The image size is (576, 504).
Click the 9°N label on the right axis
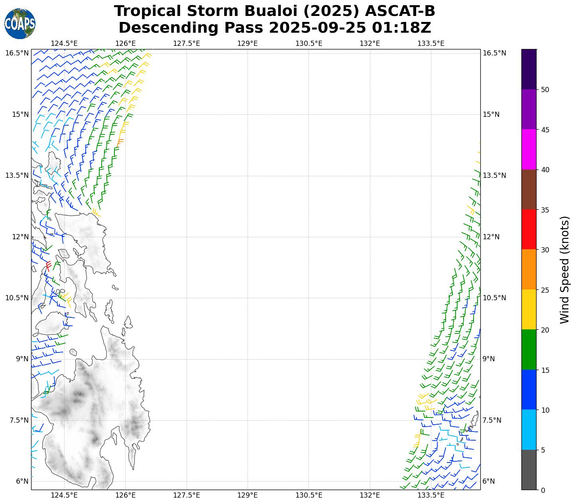pyautogui.click(x=489, y=359)
